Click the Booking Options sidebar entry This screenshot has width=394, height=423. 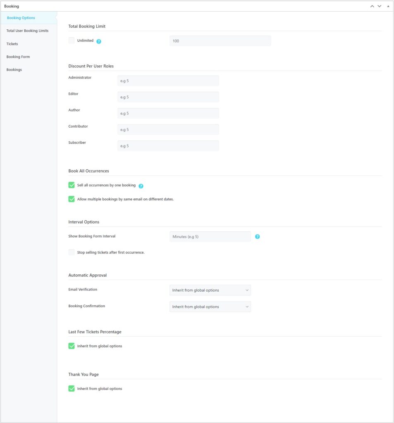21,18
